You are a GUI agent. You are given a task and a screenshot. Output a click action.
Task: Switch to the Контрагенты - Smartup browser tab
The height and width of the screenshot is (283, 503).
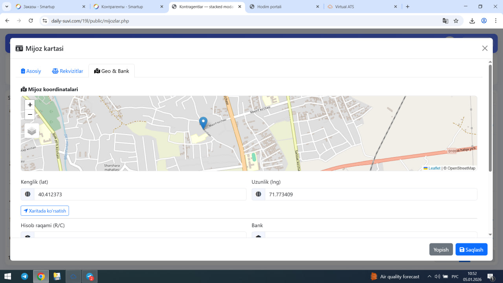(x=129, y=7)
